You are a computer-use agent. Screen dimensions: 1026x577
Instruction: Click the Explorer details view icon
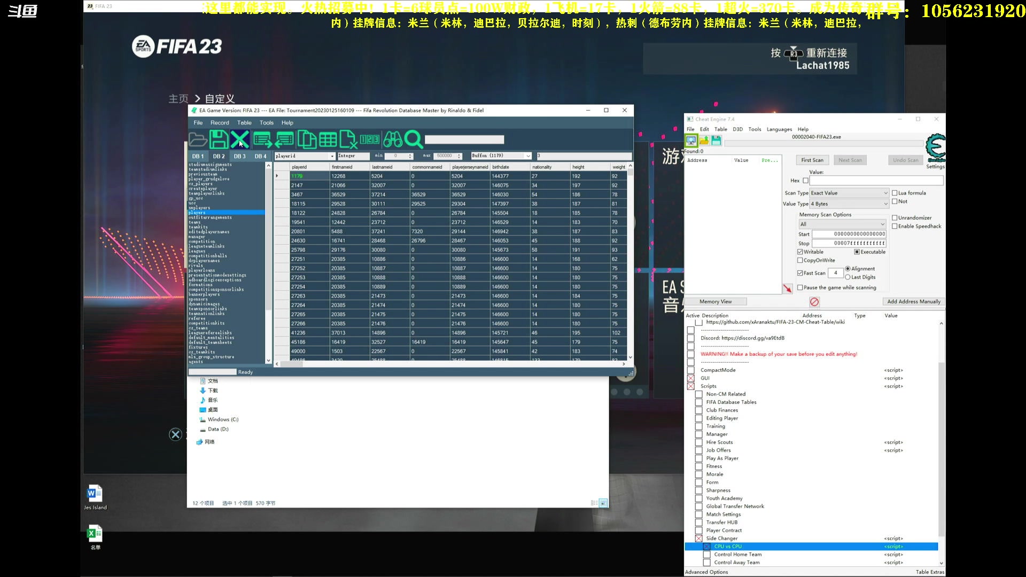pos(594,503)
